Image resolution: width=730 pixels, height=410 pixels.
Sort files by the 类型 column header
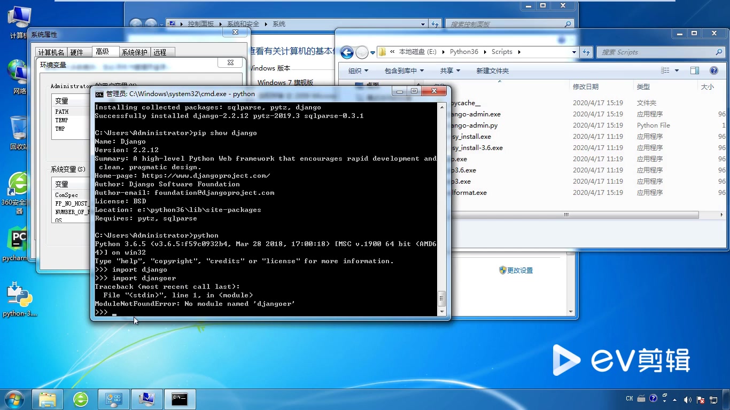coord(643,86)
